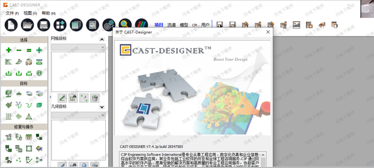Click the distance measure 'd' icon
The height and width of the screenshot is (168, 374).
(x=84, y=98)
